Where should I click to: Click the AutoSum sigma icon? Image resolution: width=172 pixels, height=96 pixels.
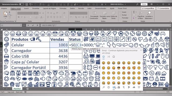(x=134, y=12)
